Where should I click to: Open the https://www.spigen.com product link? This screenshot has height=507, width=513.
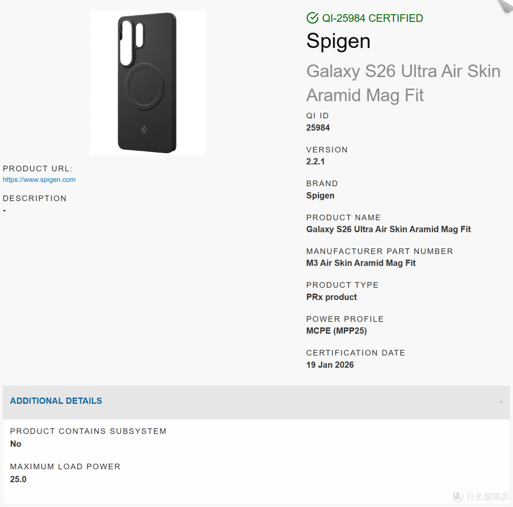coord(39,179)
